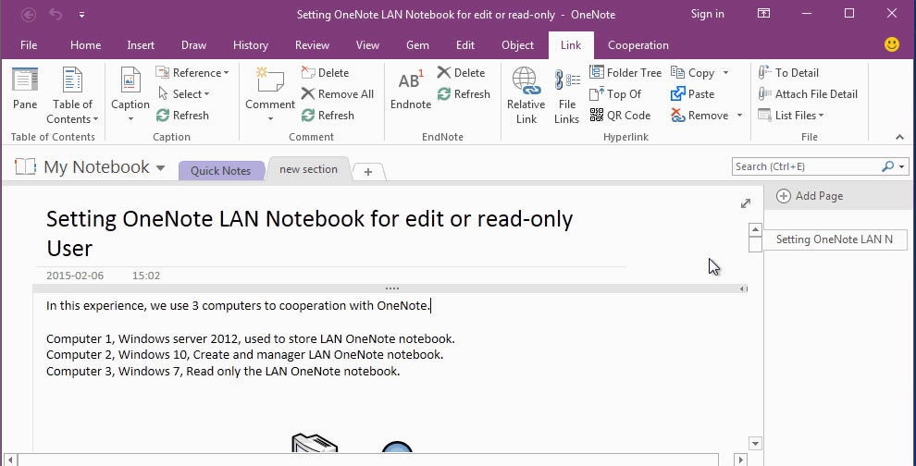916x466 pixels.
Task: Refresh comments in the Comment group
Action: click(328, 115)
